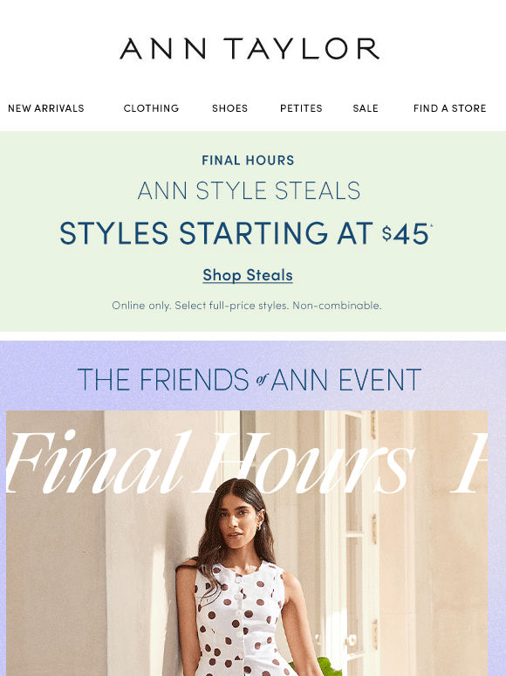Open the PETITES category
Viewport: 506px width, 676px height.
coord(301,108)
